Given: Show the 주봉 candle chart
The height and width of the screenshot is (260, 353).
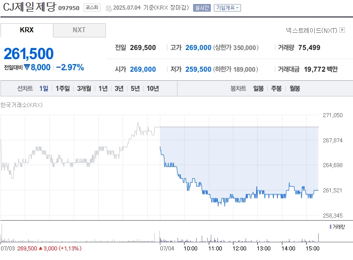Looking at the screenshot, I should tap(276, 88).
